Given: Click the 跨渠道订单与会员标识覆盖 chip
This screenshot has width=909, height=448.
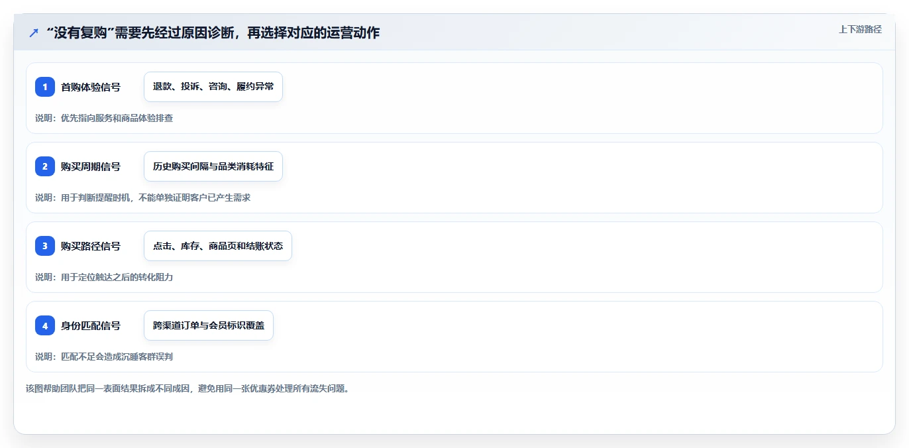Looking at the screenshot, I should point(209,325).
